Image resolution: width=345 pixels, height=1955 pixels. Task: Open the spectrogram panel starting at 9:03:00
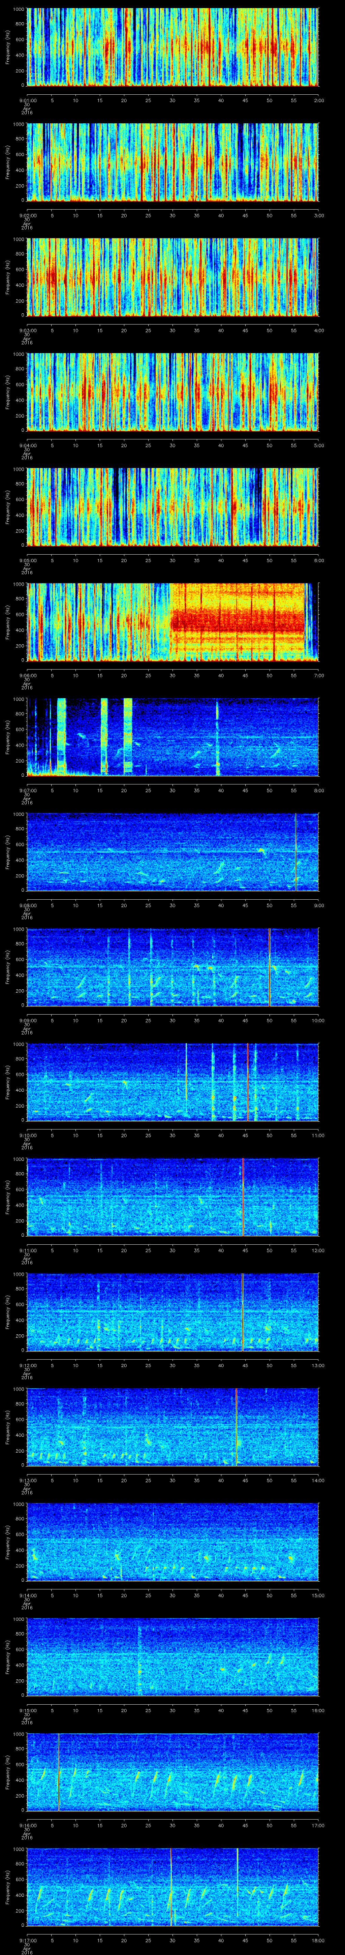click(173, 277)
